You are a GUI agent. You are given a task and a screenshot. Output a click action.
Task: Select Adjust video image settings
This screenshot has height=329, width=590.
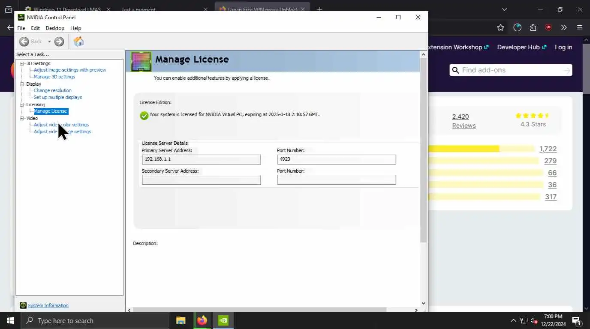63,132
